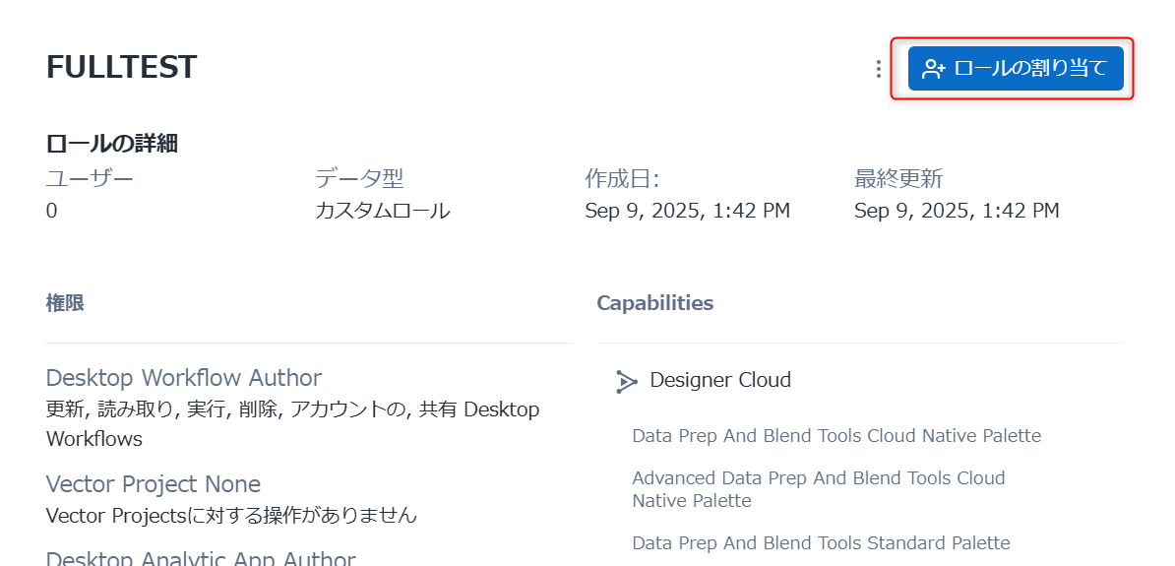1175x566 pixels.
Task: Click the 権限 section header
Action: [x=64, y=303]
